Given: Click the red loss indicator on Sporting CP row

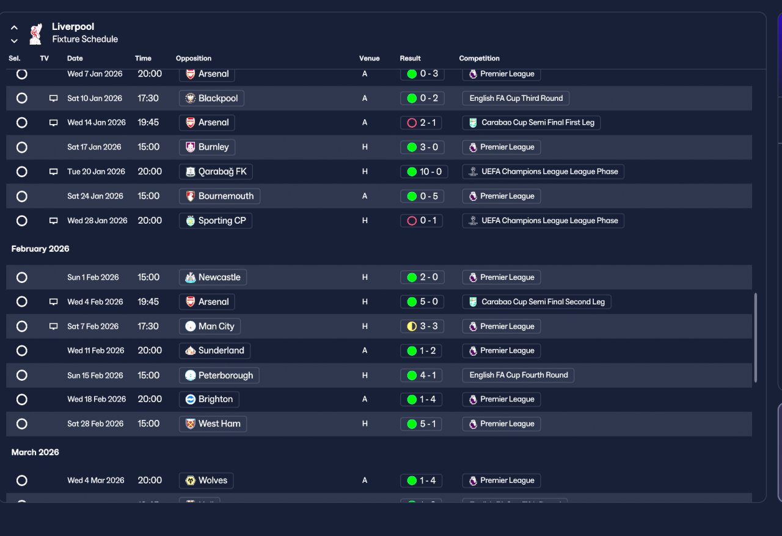Looking at the screenshot, I should tap(412, 221).
